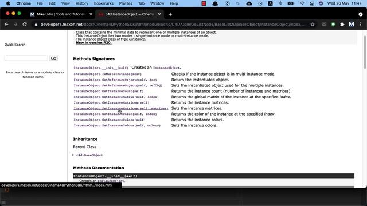Click the Methods Documentation heading

coord(99,168)
